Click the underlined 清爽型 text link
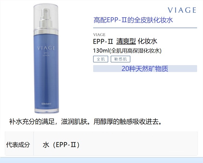Image resolution: width=203 pixels, height=163 pixels. [126, 41]
